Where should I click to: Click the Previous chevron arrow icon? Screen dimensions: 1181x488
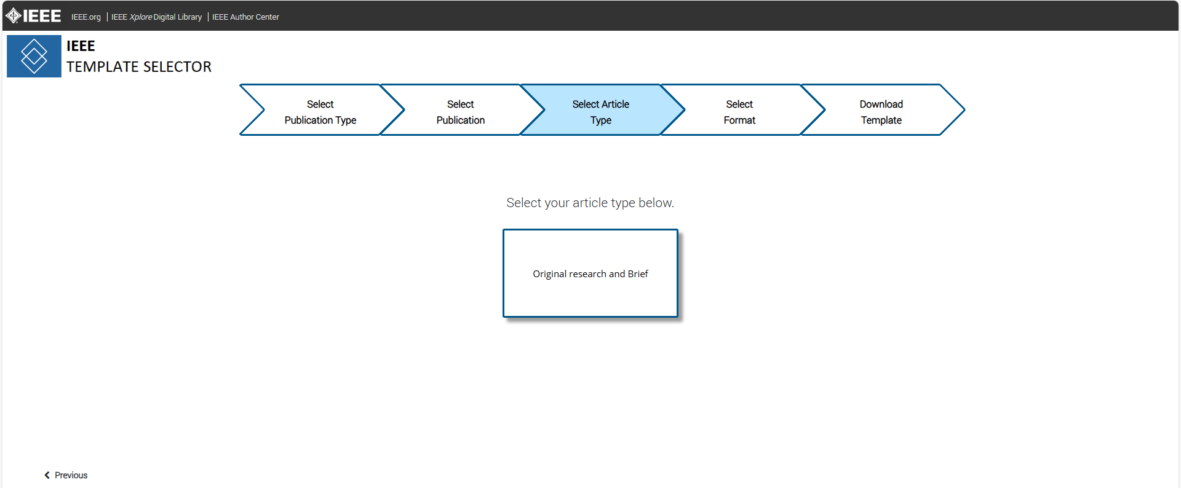(x=47, y=475)
